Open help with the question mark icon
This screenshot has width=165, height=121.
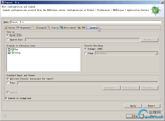coord(5,116)
